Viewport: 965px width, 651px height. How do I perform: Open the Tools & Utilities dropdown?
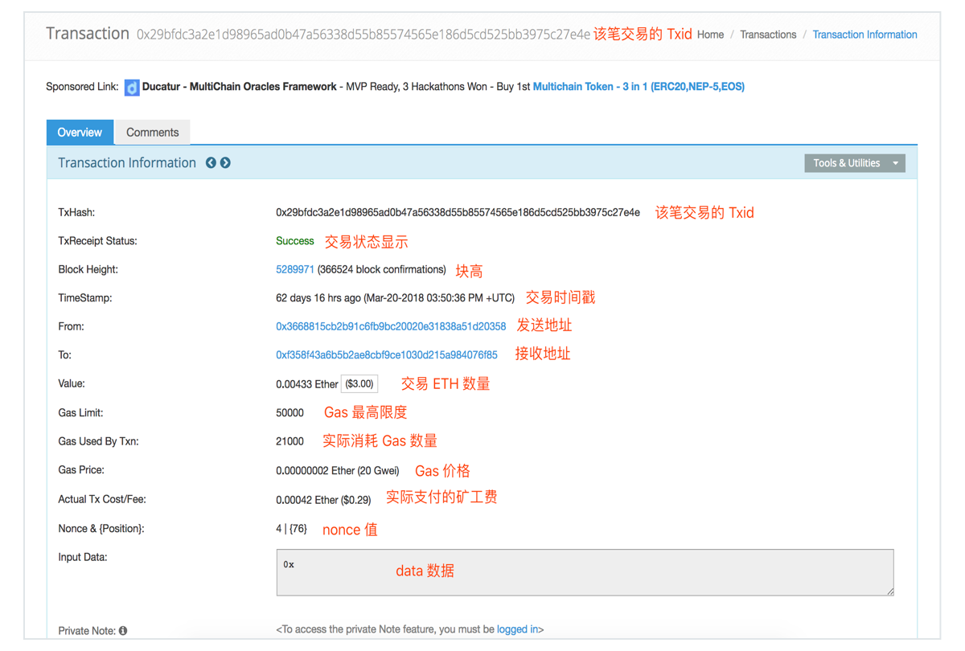855,162
